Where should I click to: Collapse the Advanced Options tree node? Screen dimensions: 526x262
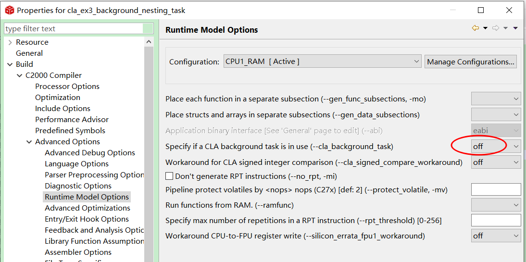click(x=29, y=142)
